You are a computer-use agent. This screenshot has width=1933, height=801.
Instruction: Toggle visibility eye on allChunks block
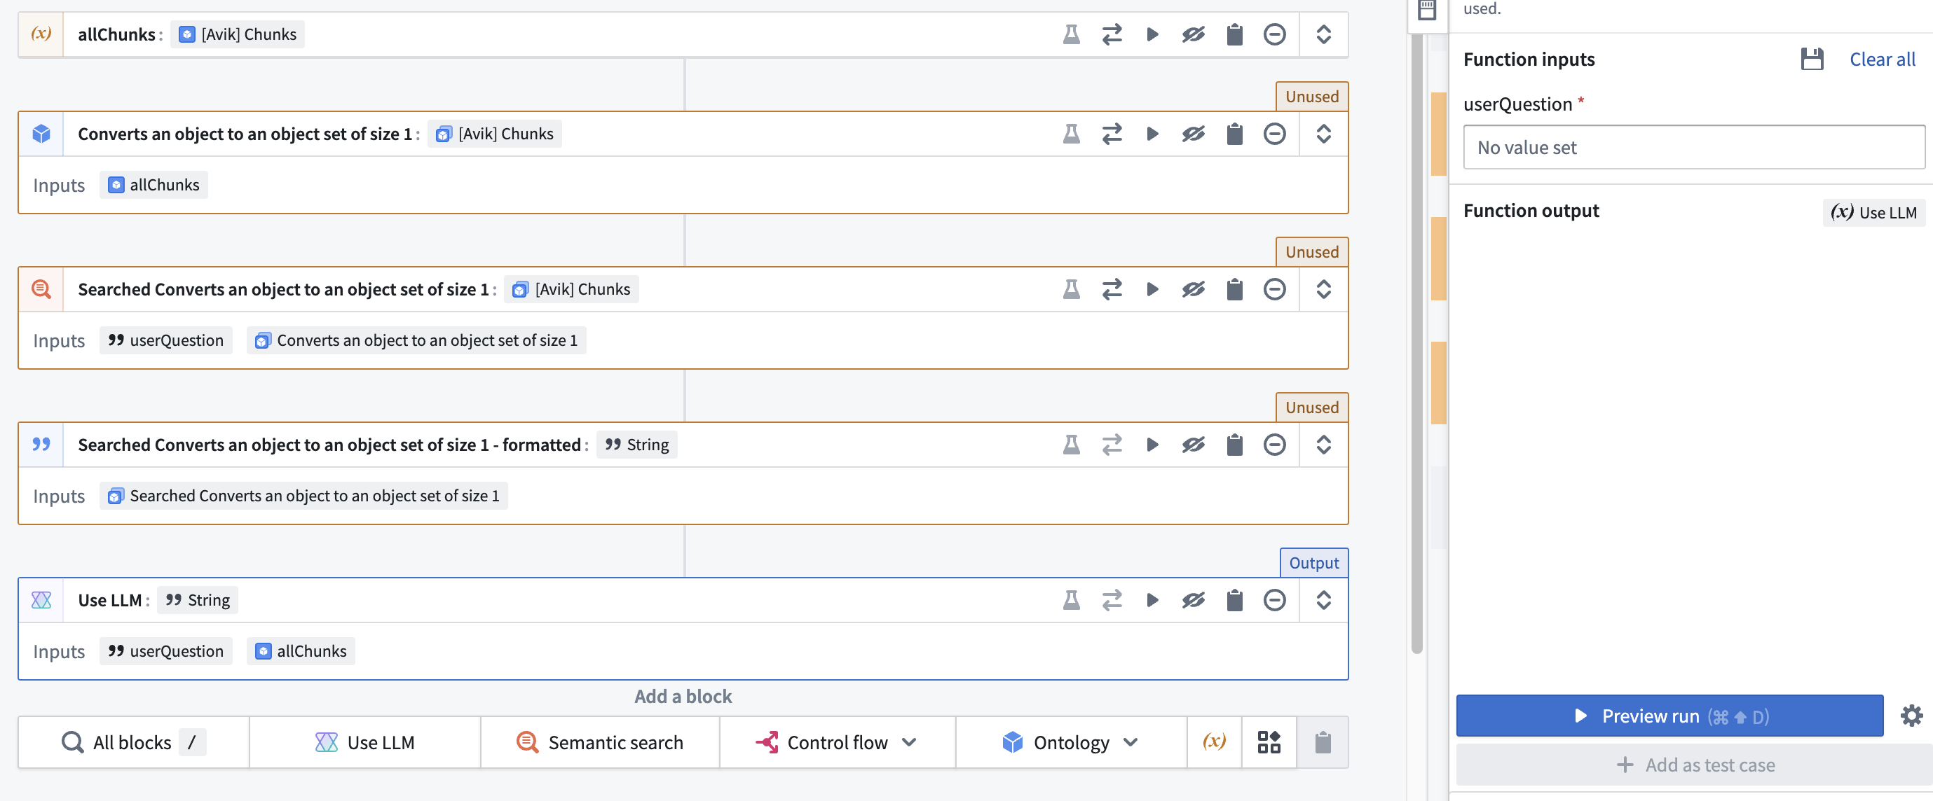coord(1192,34)
